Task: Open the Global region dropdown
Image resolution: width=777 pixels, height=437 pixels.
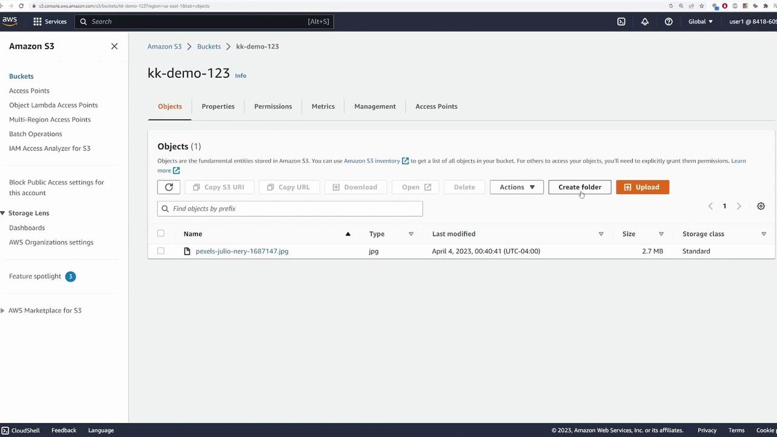Action: (x=701, y=21)
